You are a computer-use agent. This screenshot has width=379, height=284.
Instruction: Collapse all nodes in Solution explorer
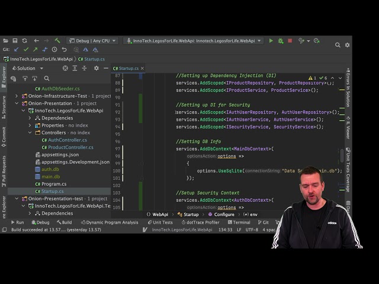tap(84, 69)
